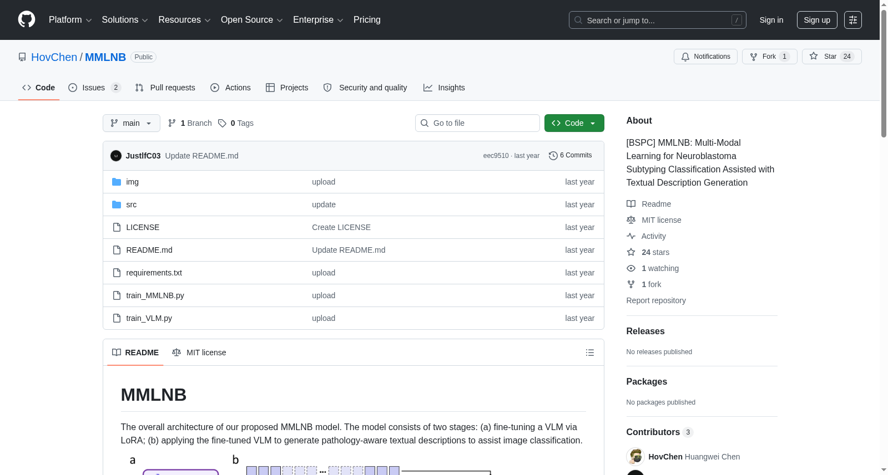The image size is (888, 475).
Task: Click the train_MMLNB.py file icon
Action: [x=117, y=295]
